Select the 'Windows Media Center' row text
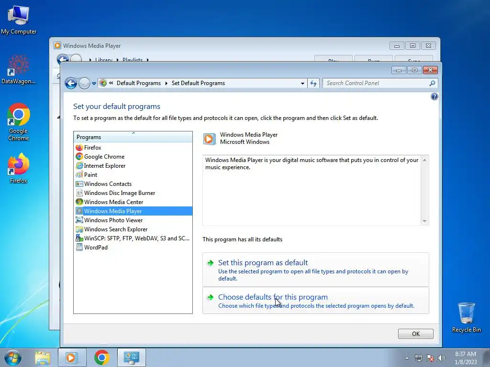The height and width of the screenshot is (367, 490). coord(113,202)
